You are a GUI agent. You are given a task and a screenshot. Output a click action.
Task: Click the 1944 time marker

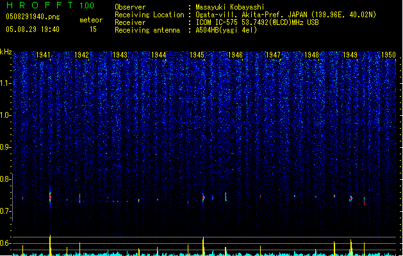tap(159, 55)
